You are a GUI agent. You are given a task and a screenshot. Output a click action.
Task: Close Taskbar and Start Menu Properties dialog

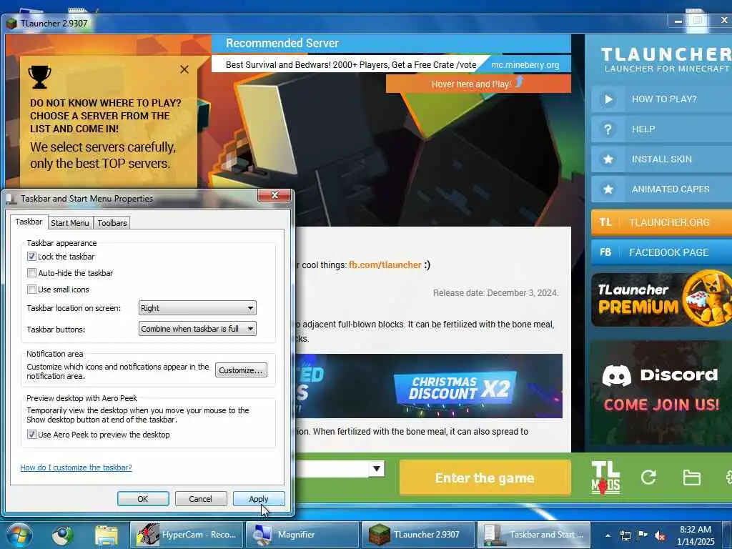274,195
